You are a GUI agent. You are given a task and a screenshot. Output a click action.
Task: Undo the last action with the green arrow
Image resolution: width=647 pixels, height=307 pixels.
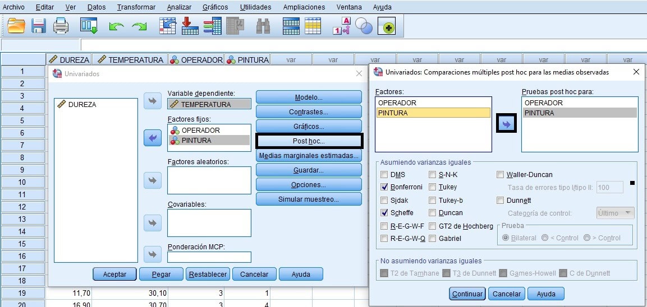(116, 27)
